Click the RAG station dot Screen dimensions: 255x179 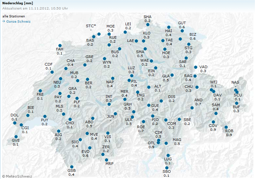pos(195,76)
